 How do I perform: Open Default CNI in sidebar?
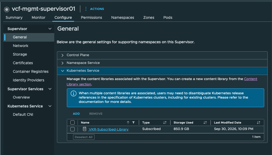tap(23, 114)
